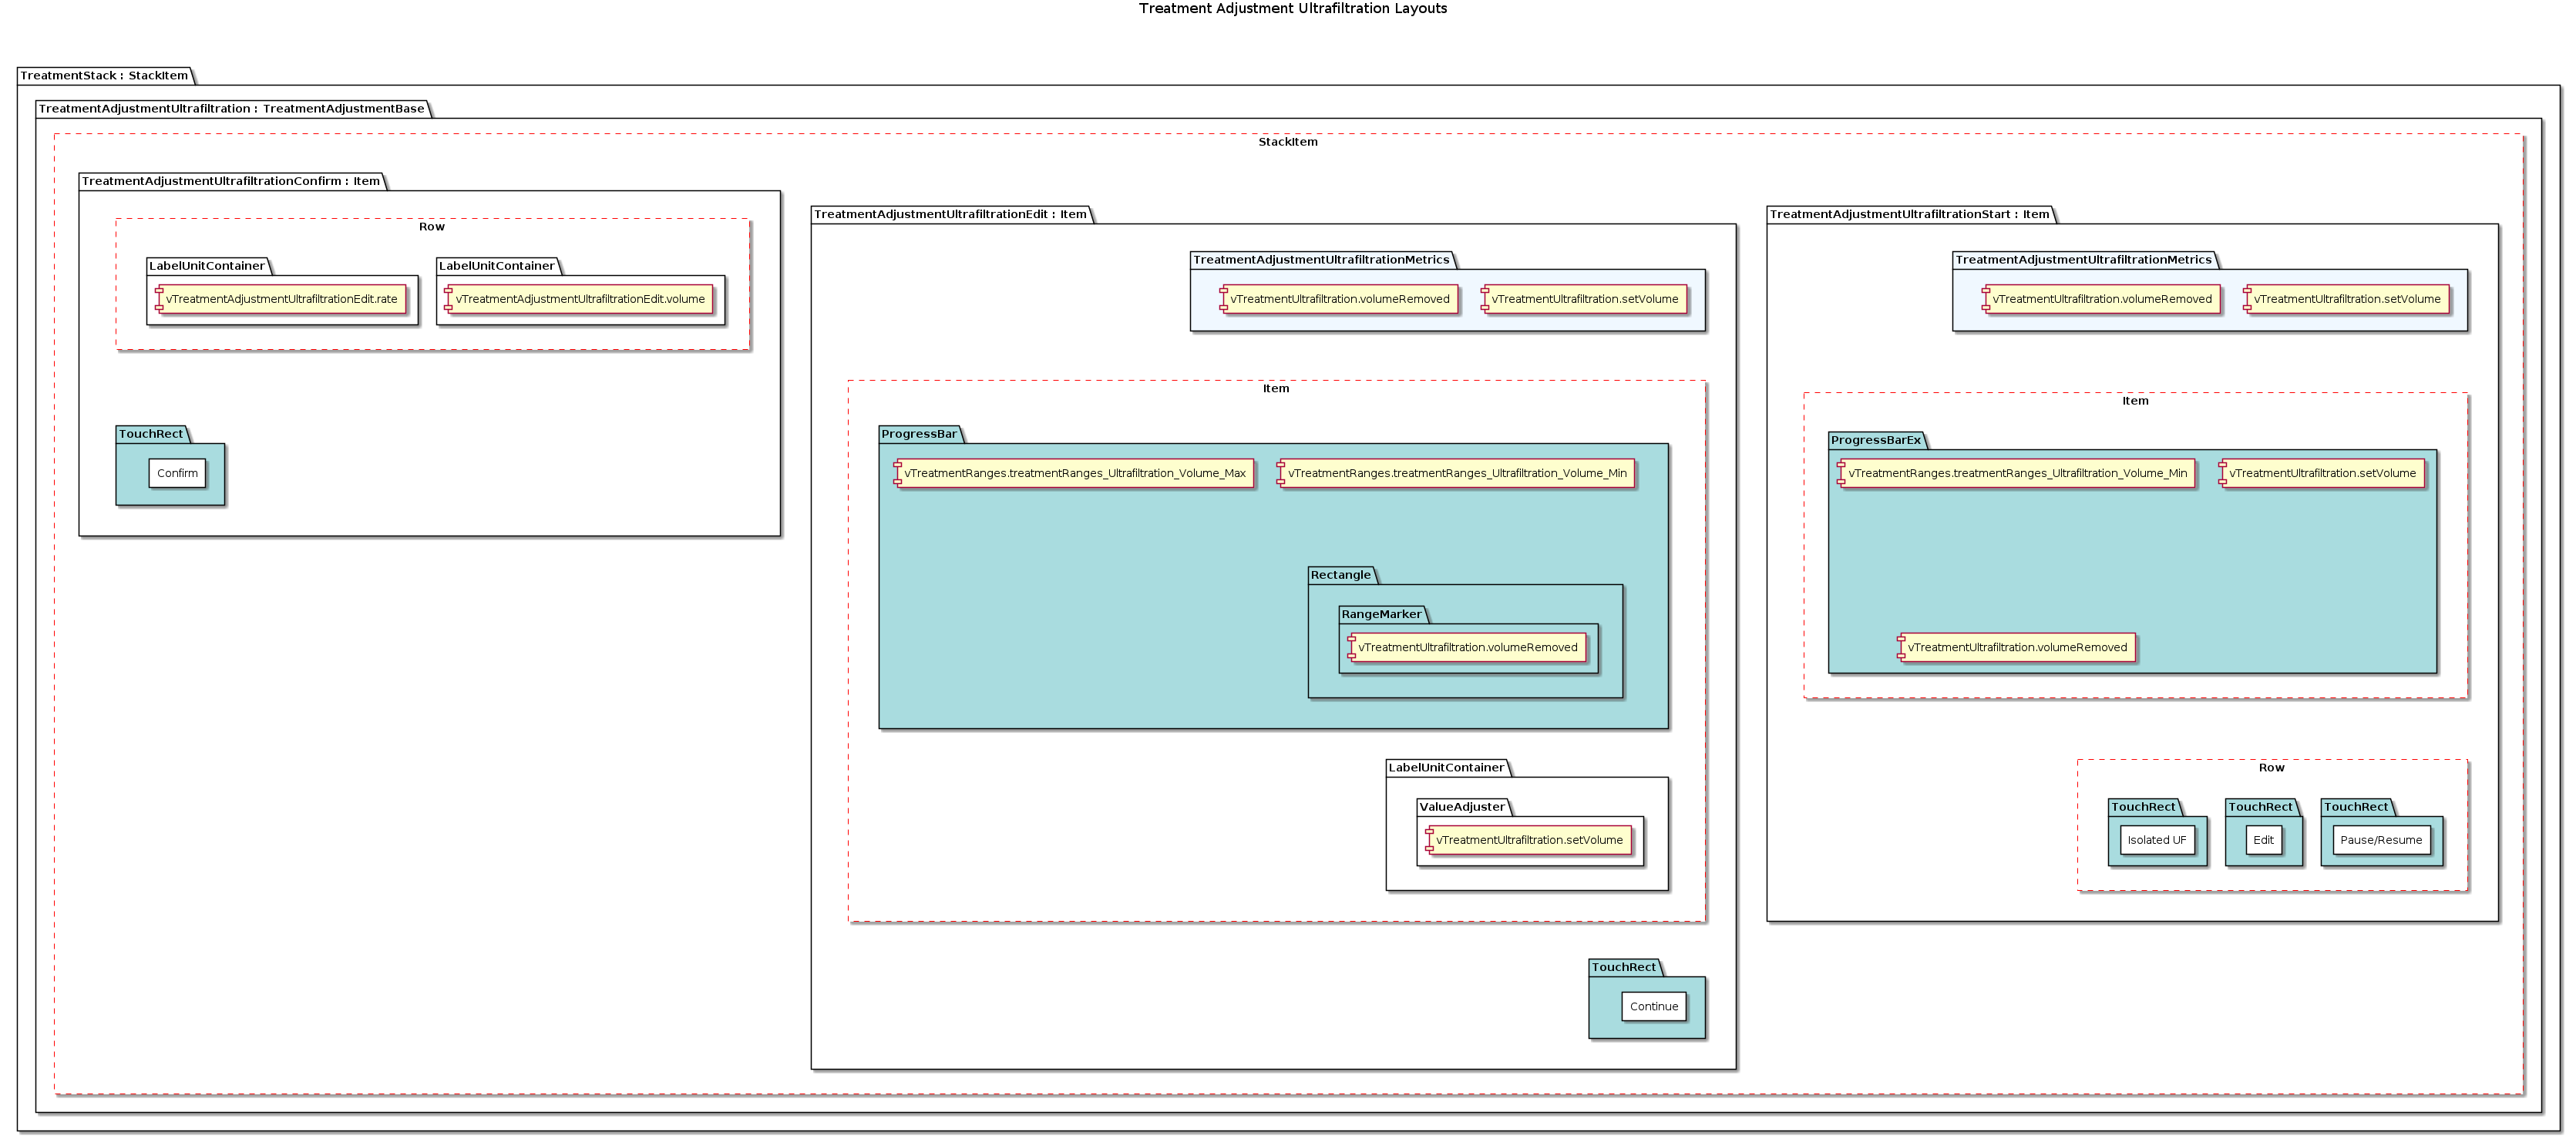This screenshot has height=1139, width=2576.
Task: Click the Continue box in TouchRect
Action: pyautogui.click(x=1653, y=1006)
